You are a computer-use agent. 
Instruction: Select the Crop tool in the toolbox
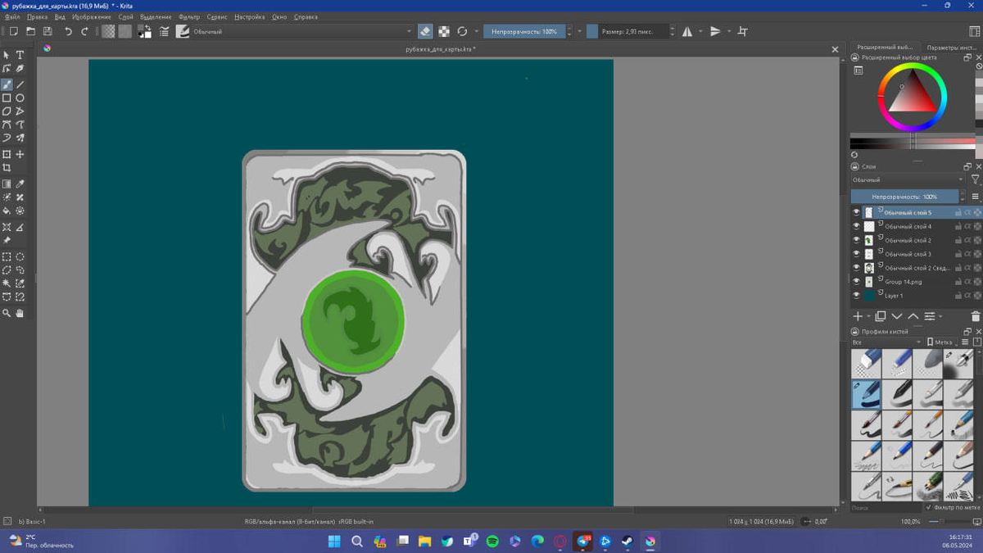(x=7, y=167)
